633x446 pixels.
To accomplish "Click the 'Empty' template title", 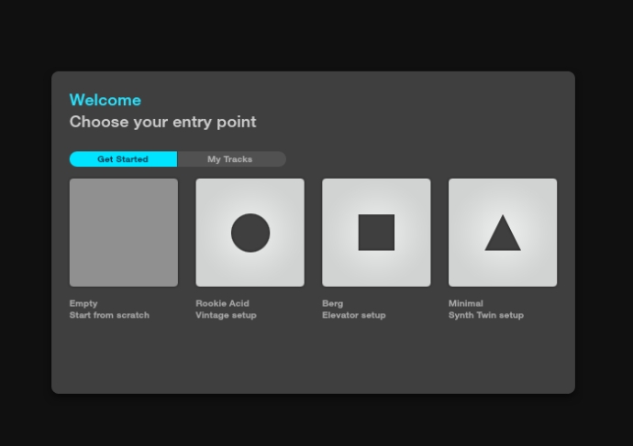I will coord(83,303).
